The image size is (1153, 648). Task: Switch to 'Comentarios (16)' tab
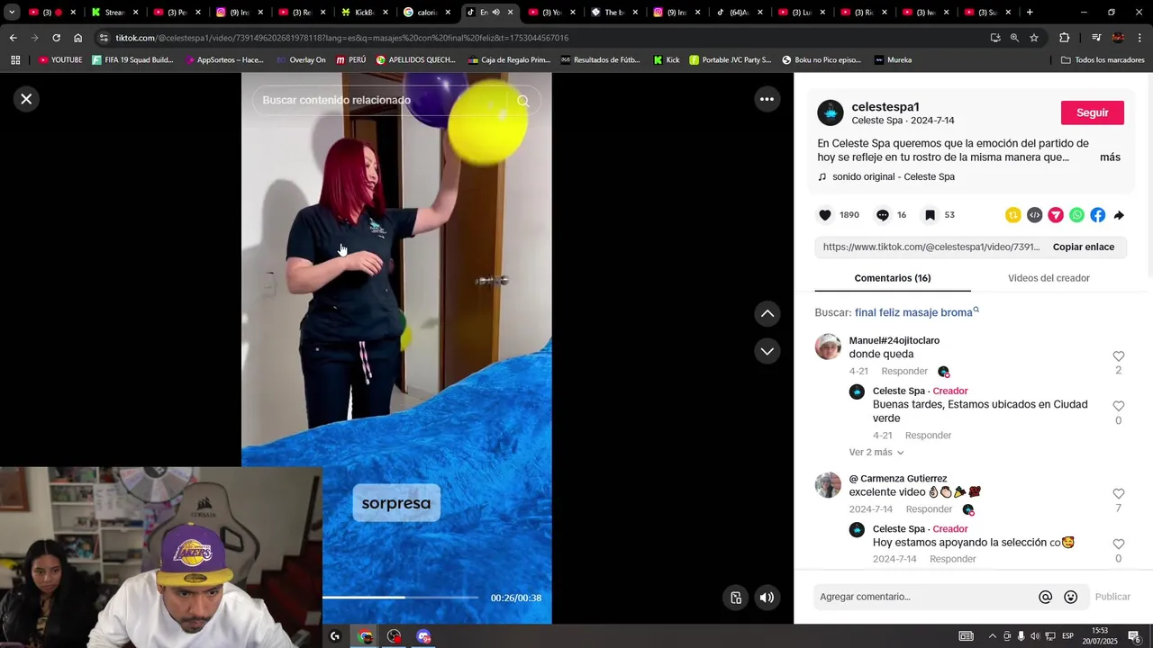(x=893, y=278)
